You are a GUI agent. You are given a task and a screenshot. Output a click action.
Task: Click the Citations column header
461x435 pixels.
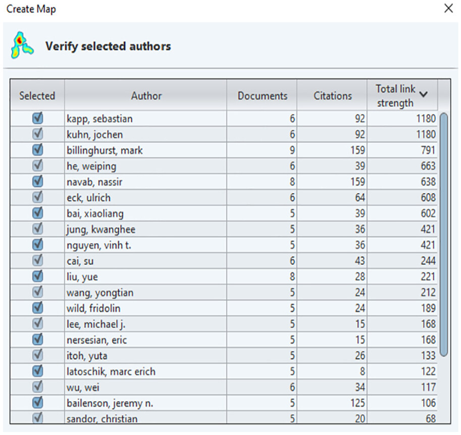332,96
